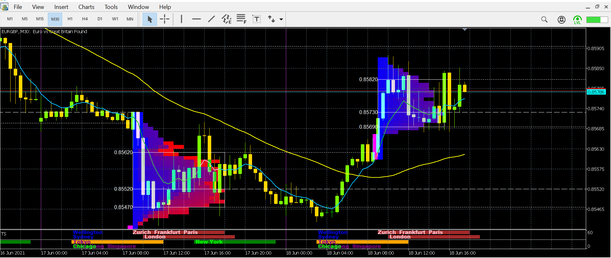This screenshot has height=258, width=611.
Task: Click the 0.85905 price axis label
Action: click(596, 48)
